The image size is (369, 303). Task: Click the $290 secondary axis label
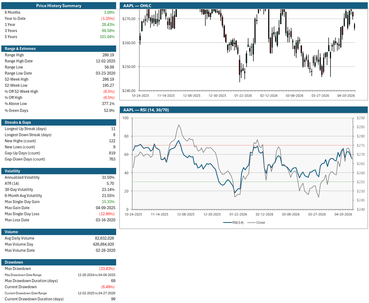coord(361,118)
